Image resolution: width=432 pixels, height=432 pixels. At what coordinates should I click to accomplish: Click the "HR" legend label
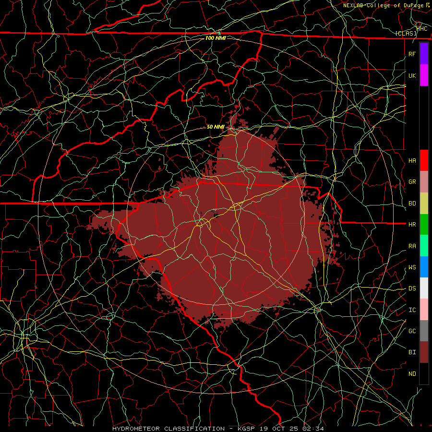412,225
